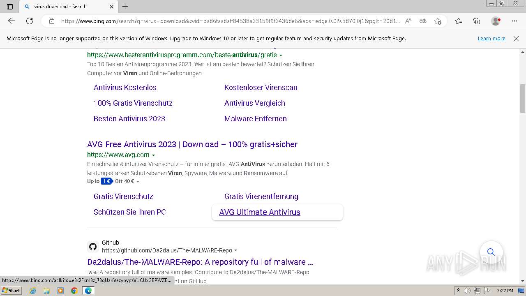Open Da2dalus/The-MALWARE-Repo result link
Image resolution: width=526 pixels, height=296 pixels.
tap(200, 262)
